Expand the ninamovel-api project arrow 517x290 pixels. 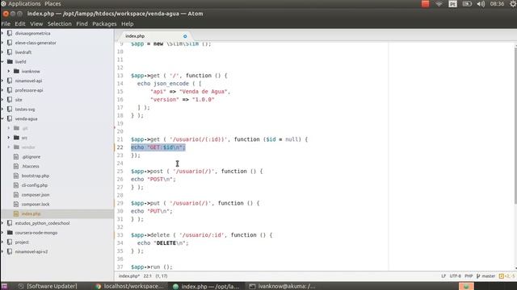coord(2,81)
